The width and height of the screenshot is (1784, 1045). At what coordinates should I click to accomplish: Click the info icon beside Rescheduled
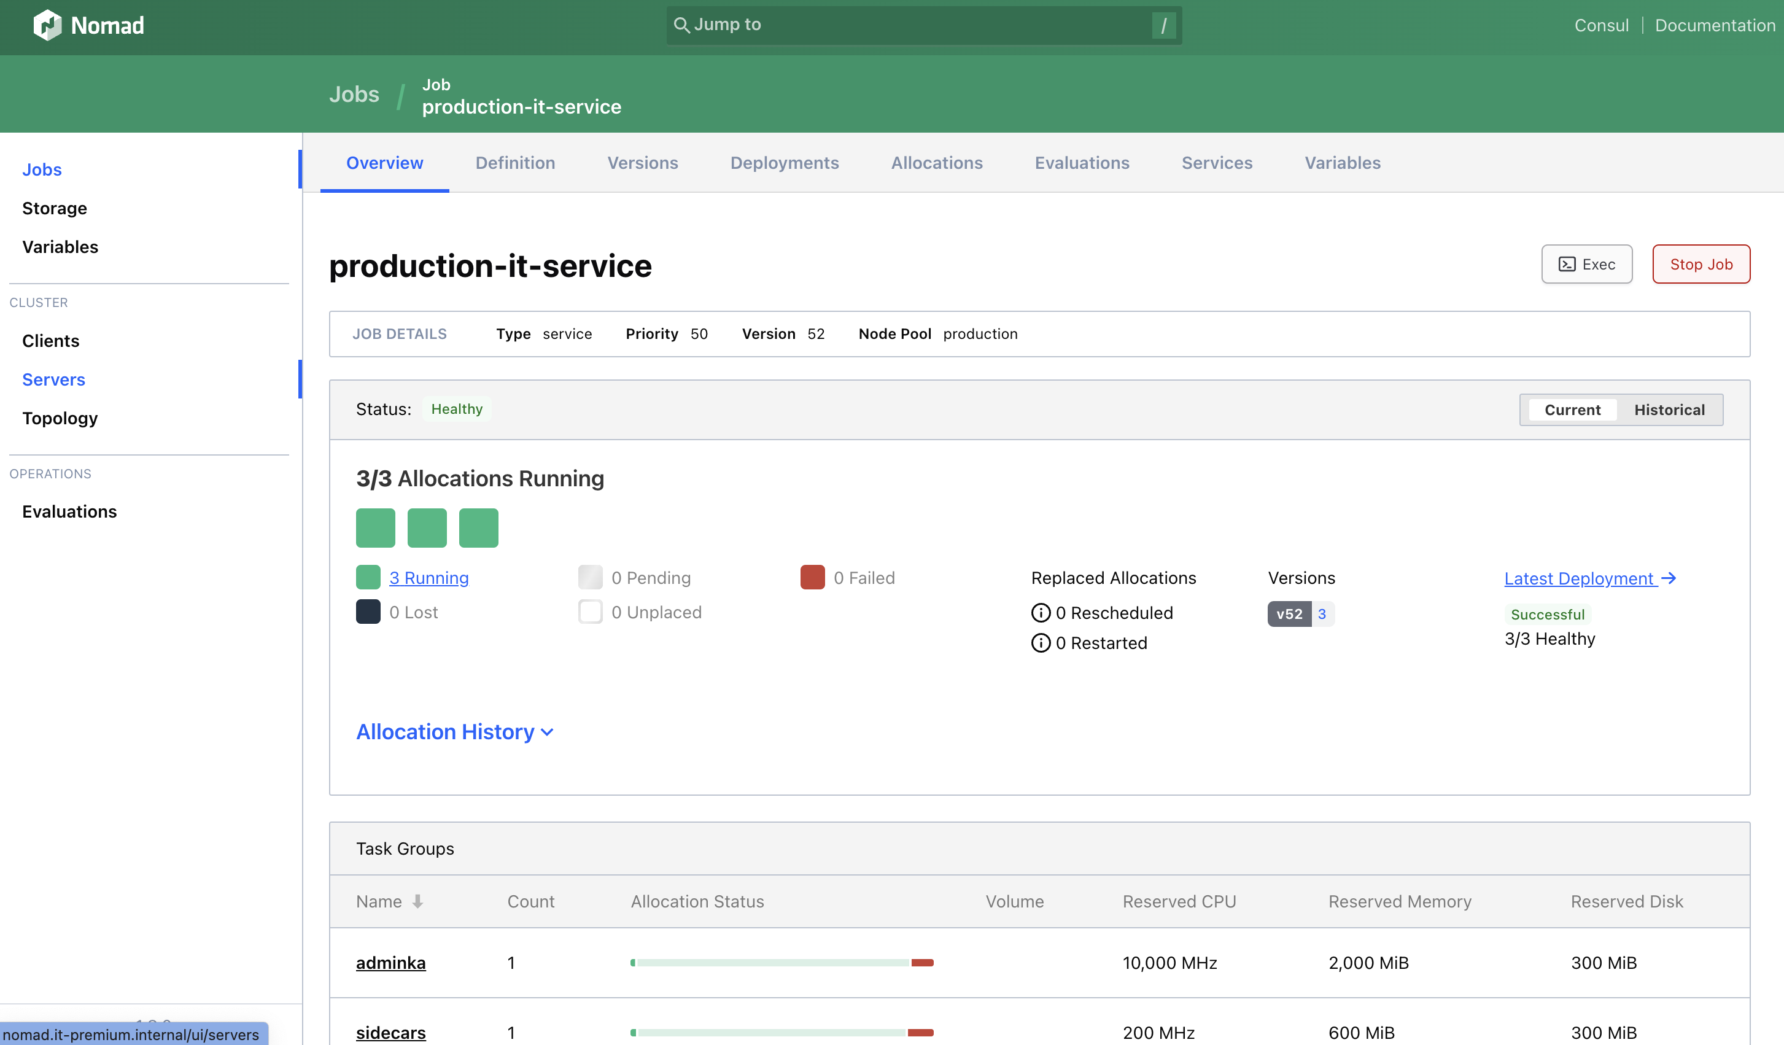(x=1040, y=612)
